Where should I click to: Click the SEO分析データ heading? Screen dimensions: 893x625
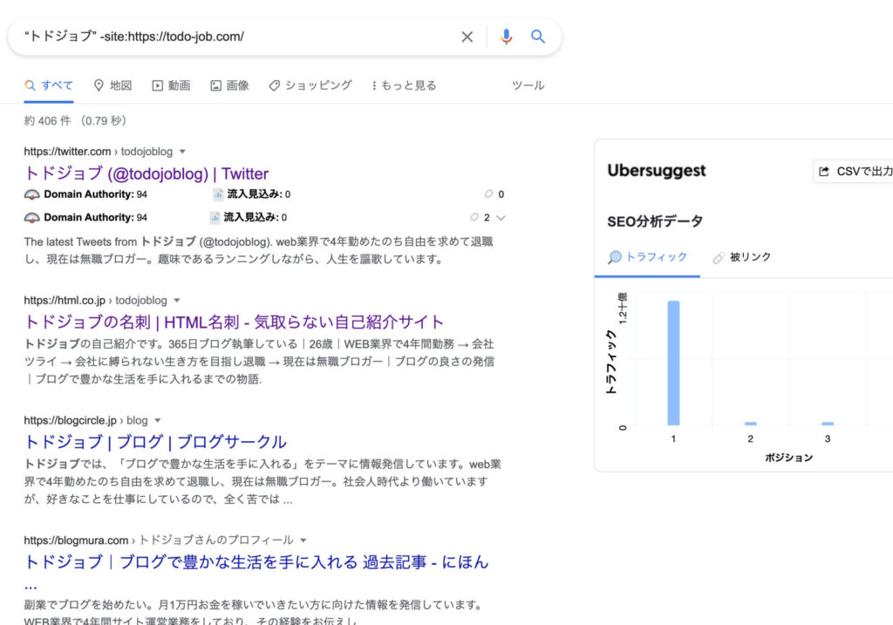(655, 221)
